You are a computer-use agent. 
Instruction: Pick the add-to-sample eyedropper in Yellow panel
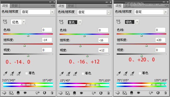tap(69, 74)
